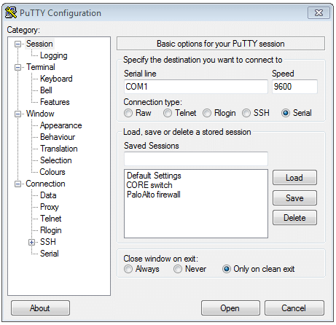Click the About button
336x325 pixels.
[40, 308]
